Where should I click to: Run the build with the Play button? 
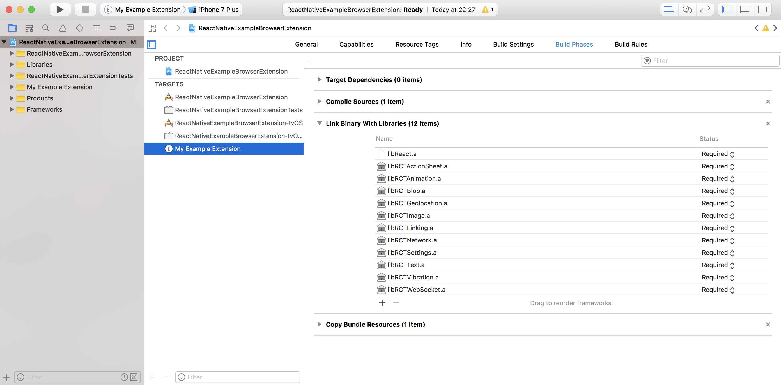click(60, 10)
